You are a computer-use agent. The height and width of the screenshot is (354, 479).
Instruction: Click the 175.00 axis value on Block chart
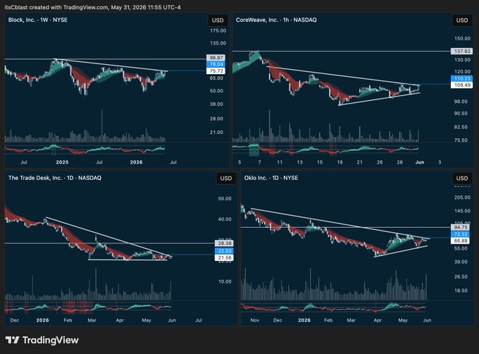(218, 30)
